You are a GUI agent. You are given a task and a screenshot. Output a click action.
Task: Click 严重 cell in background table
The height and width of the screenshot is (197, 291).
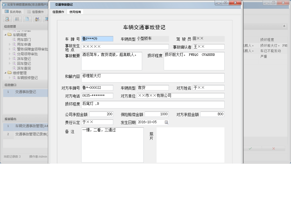263,57
